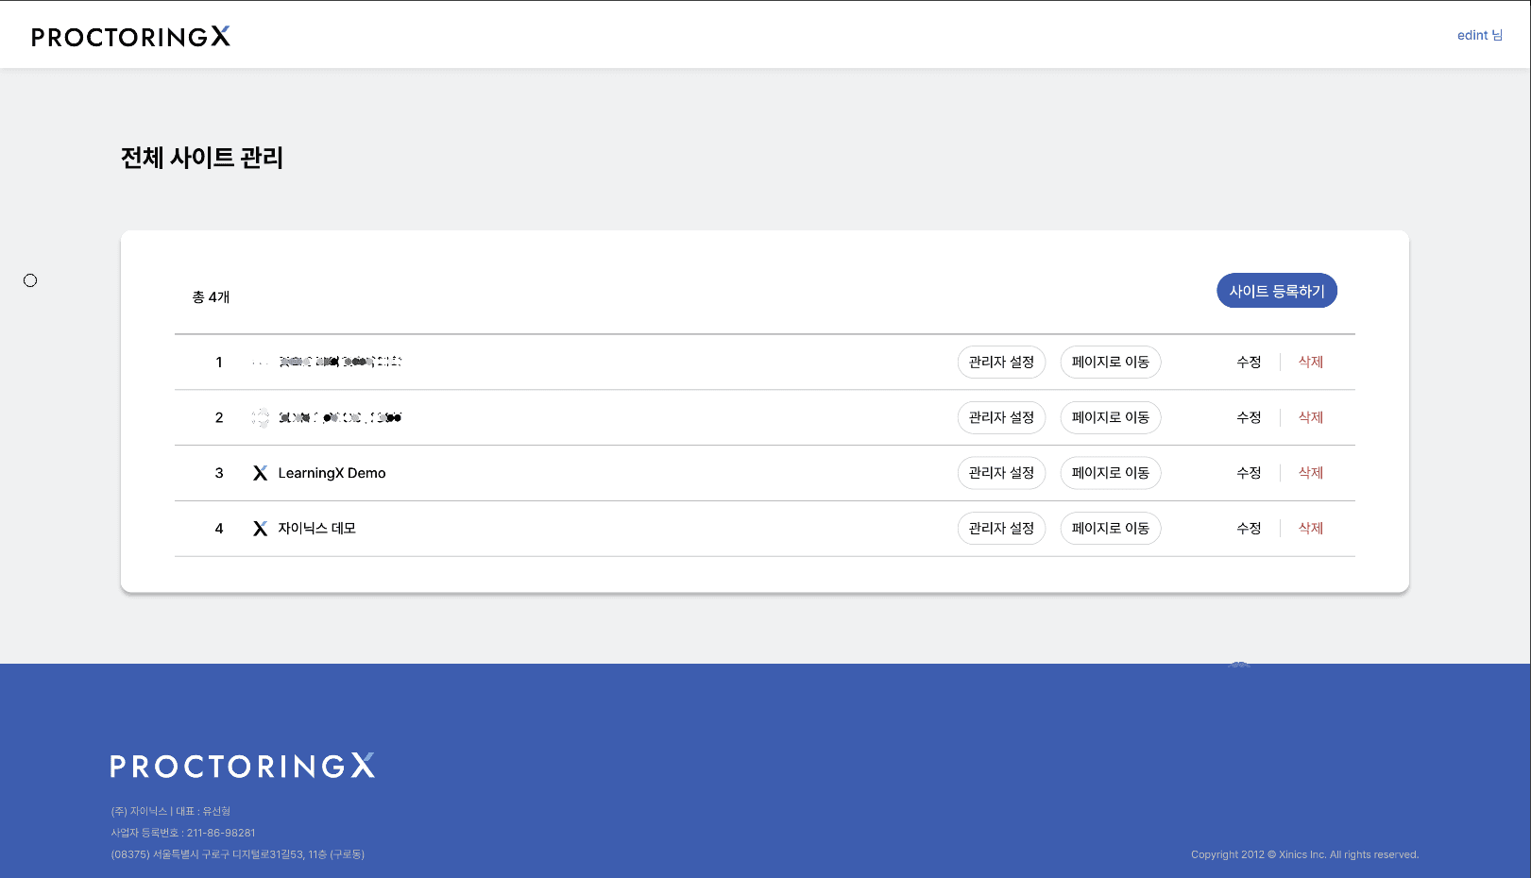This screenshot has height=878, width=1531.
Task: Select the 자이닉스 데모 site name
Action: [316, 529]
